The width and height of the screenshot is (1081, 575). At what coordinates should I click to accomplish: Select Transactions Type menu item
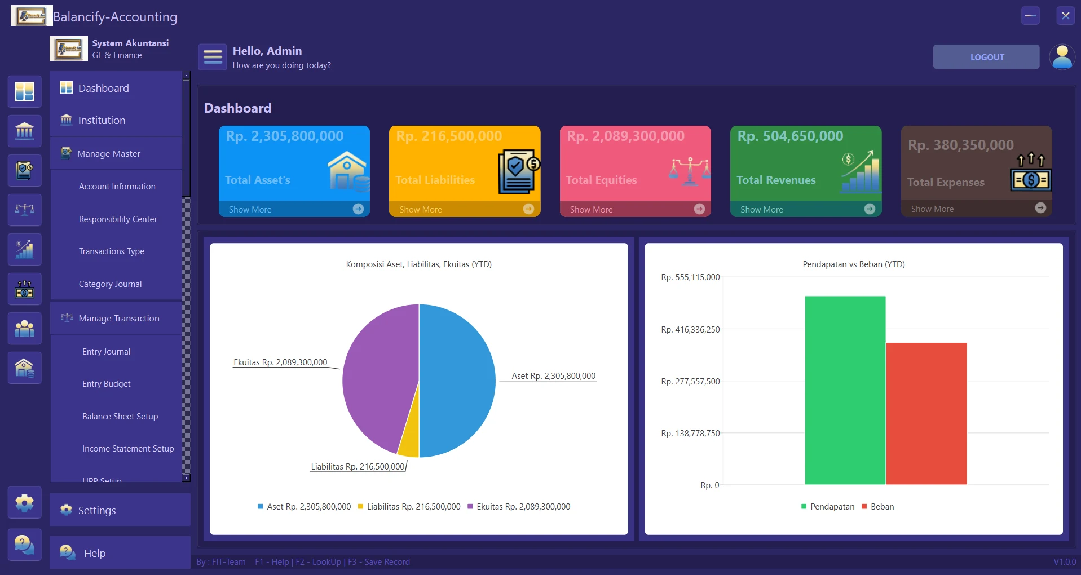pyautogui.click(x=116, y=251)
